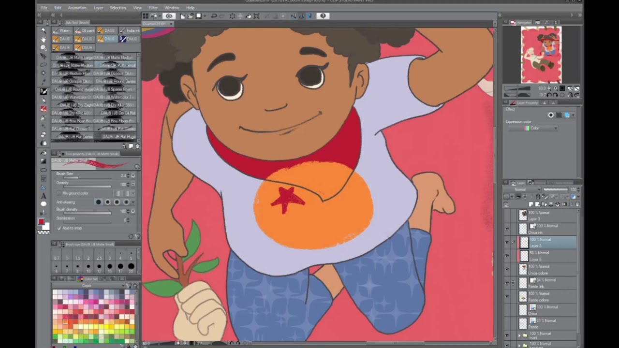This screenshot has width=619, height=348.
Task: Choose the India ink brush group
Action: [x=129, y=30]
